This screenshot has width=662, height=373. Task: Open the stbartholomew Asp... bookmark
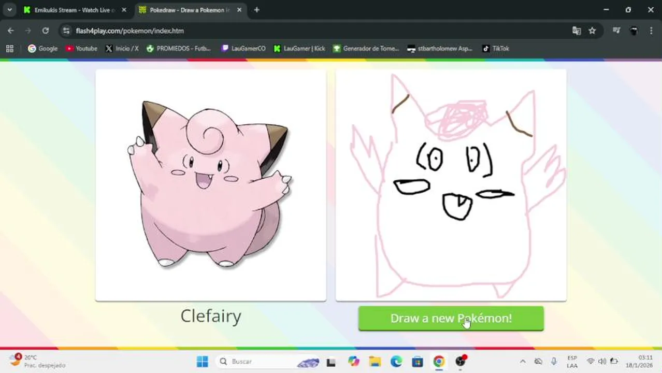coord(440,48)
